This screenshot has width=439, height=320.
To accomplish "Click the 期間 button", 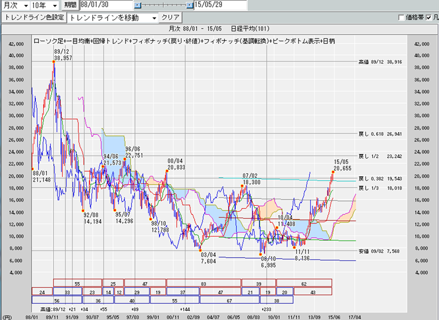I will [x=70, y=5].
